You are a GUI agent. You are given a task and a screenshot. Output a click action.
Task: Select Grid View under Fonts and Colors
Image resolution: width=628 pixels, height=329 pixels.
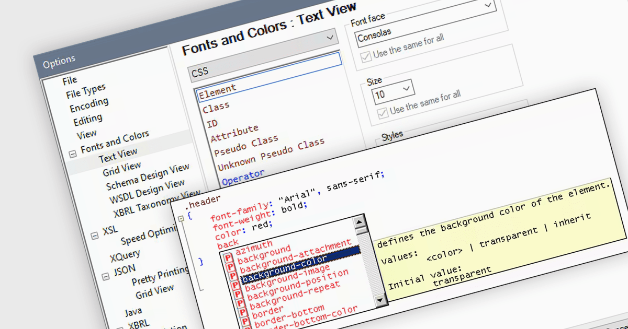(x=121, y=169)
